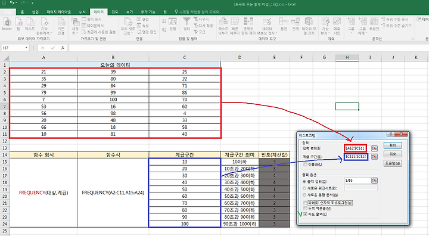Open Ungroup (그룹 해제) dropdown
429x236 pixels.
coord(362,26)
